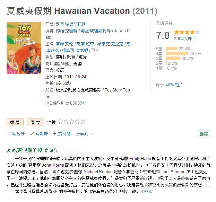Click the 4星 rating distribution bar
This screenshot has width=216, height=202.
coord(177,53)
